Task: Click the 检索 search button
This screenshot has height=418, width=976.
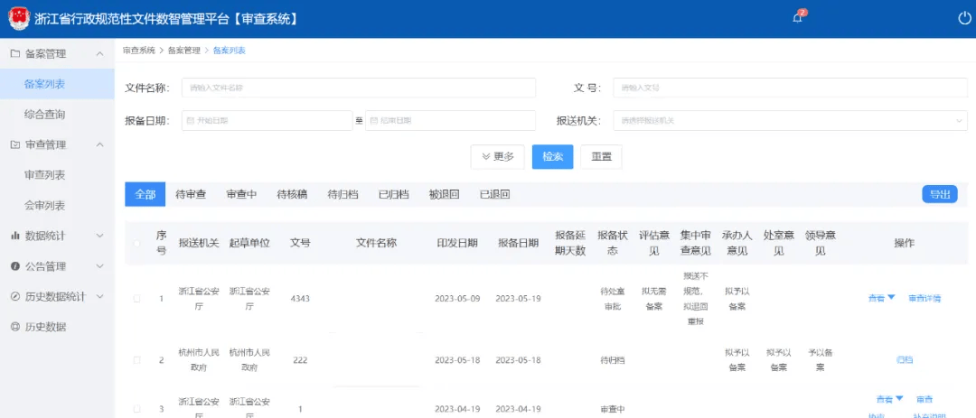Action: (552, 156)
